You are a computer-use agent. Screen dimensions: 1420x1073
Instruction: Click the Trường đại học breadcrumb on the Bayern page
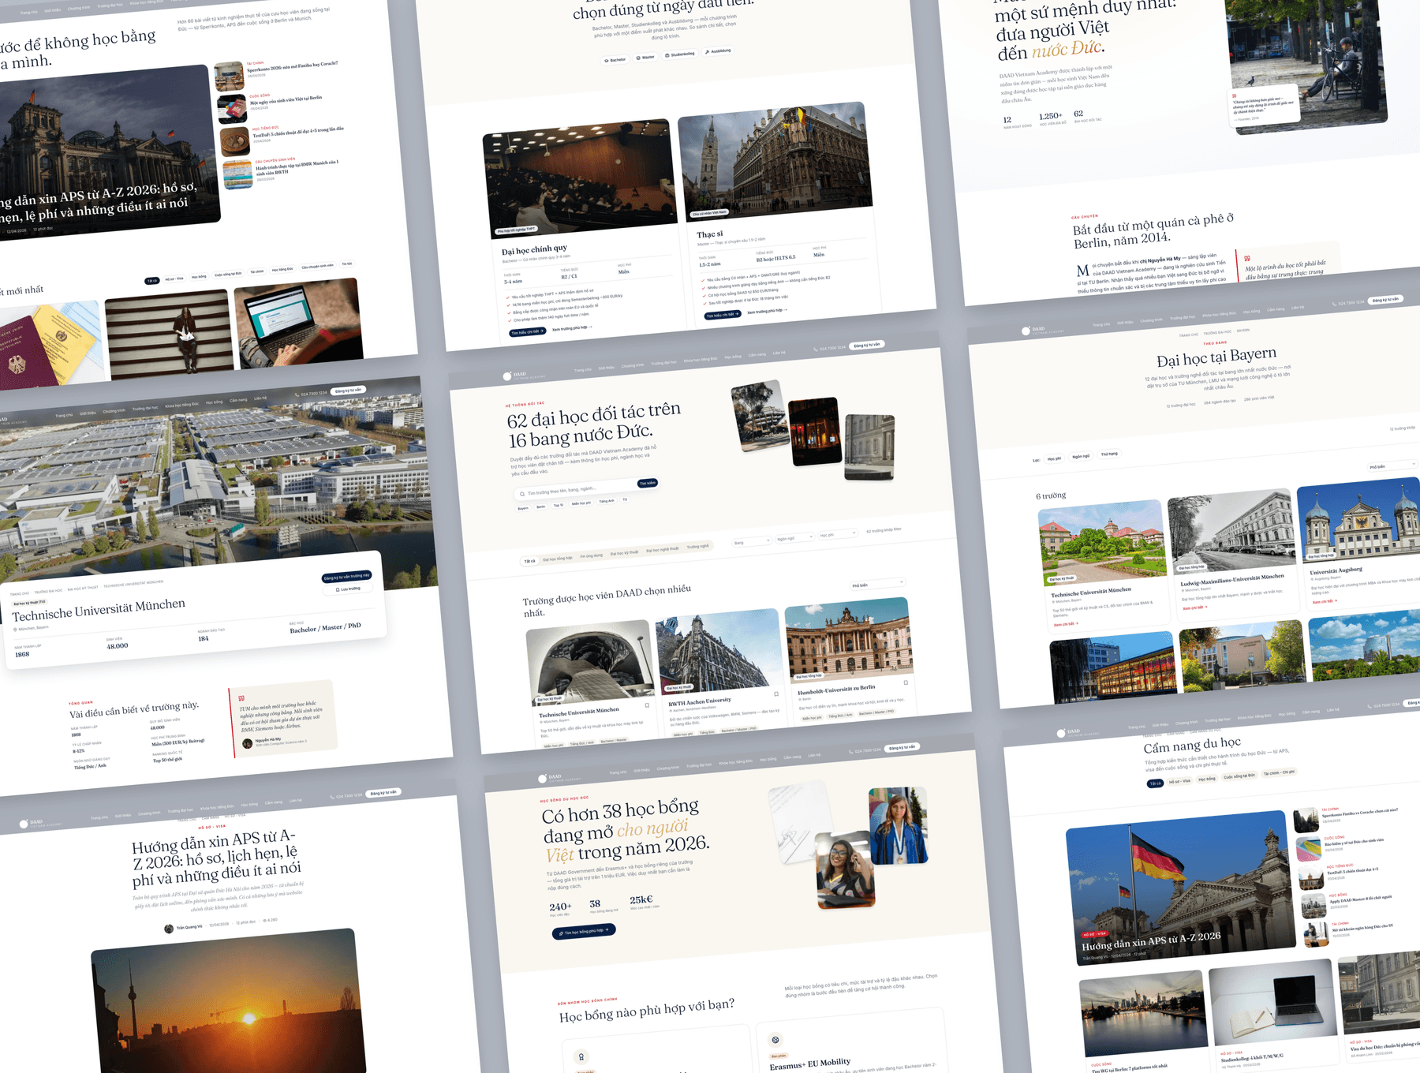pos(1216,332)
